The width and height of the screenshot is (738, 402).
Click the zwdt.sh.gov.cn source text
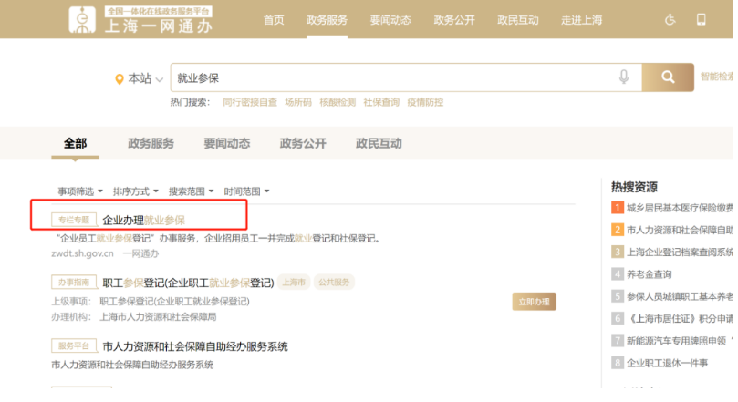(x=82, y=253)
